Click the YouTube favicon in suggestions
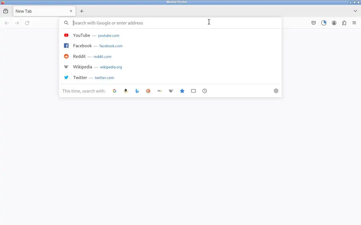Viewport: 361px width, 225px height. (x=66, y=35)
